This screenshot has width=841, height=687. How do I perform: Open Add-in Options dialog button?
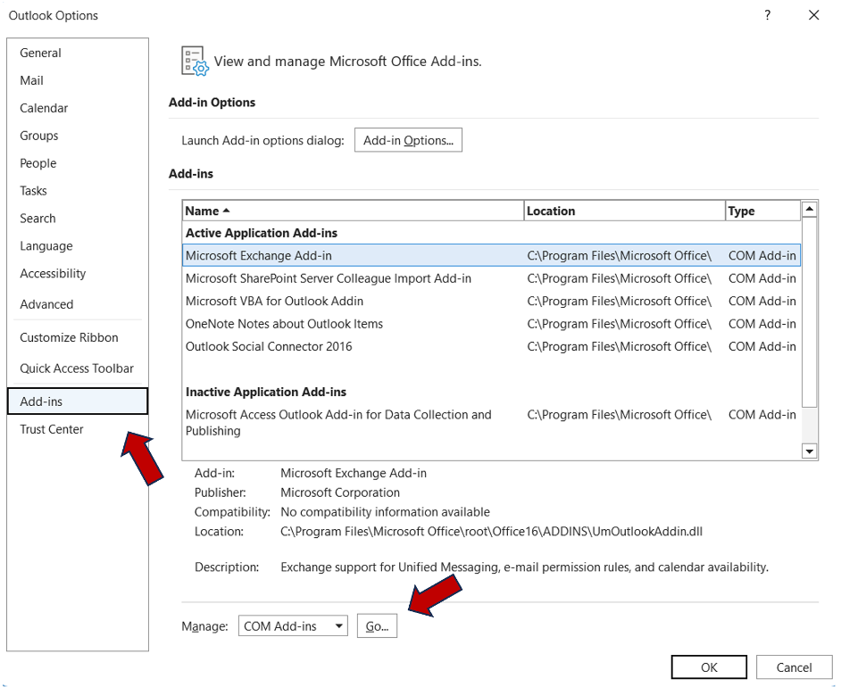tap(408, 140)
